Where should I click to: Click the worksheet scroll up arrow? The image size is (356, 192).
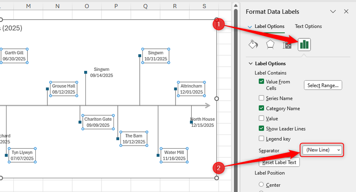(236, 5)
